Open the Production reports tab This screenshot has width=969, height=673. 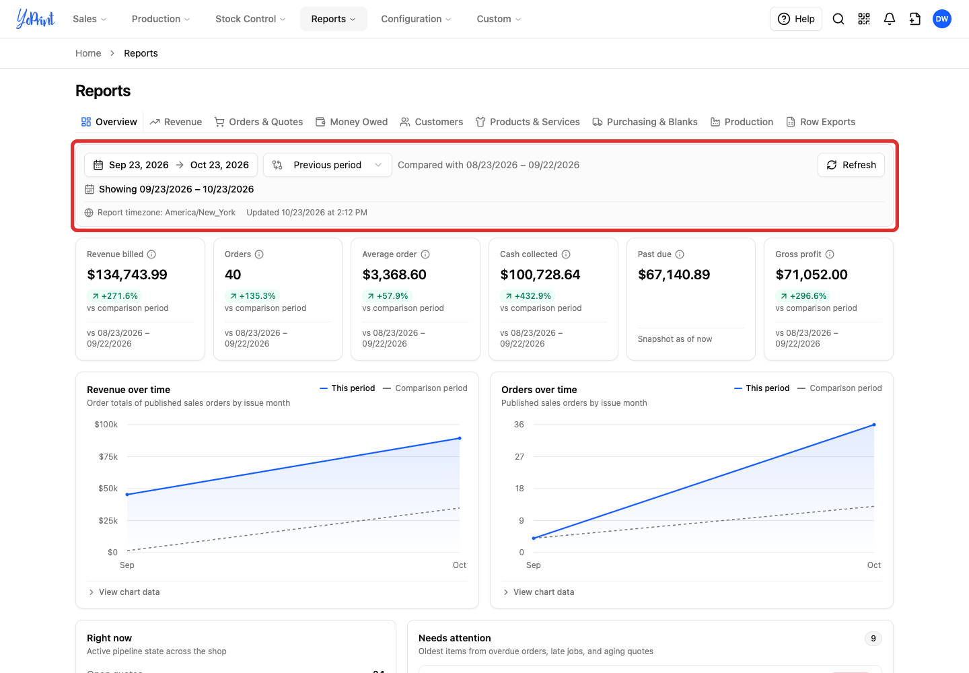click(742, 122)
